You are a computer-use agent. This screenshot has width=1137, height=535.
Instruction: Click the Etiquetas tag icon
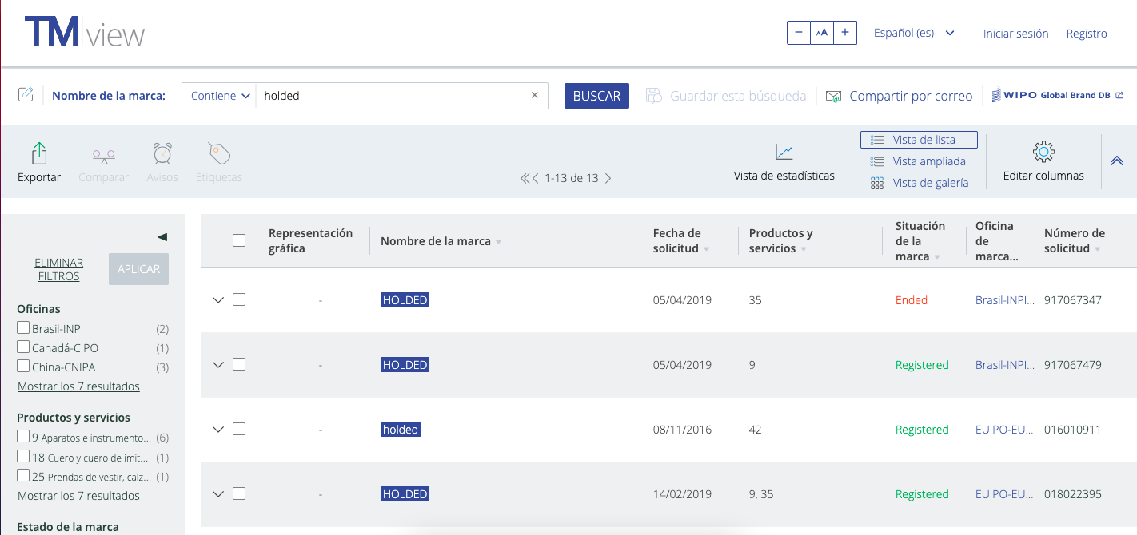[218, 153]
